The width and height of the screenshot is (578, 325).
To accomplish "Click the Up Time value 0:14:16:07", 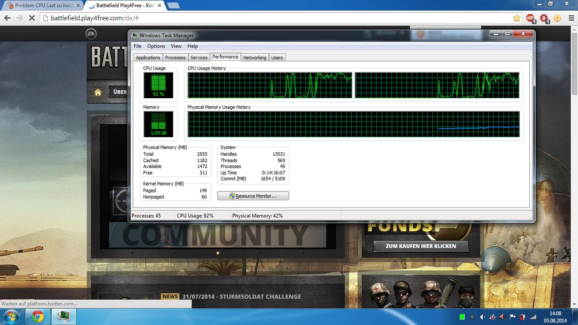I will click(274, 173).
